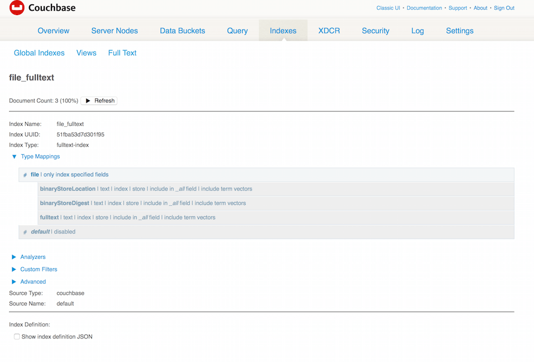The image size is (534, 362).
Task: Switch to the Classic UI
Action: coord(388,8)
